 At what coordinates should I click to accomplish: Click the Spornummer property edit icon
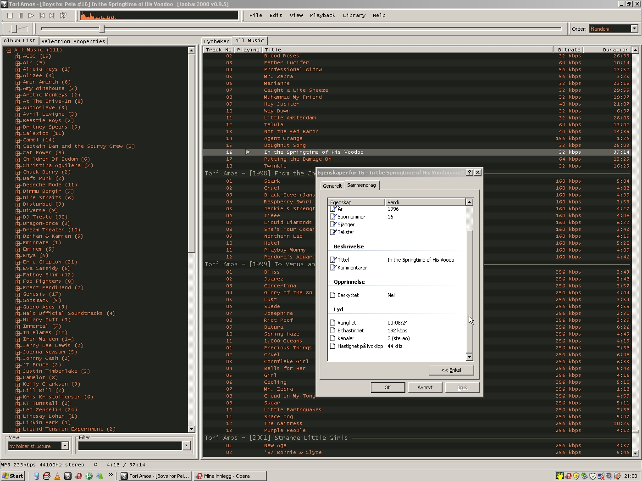pos(333,217)
